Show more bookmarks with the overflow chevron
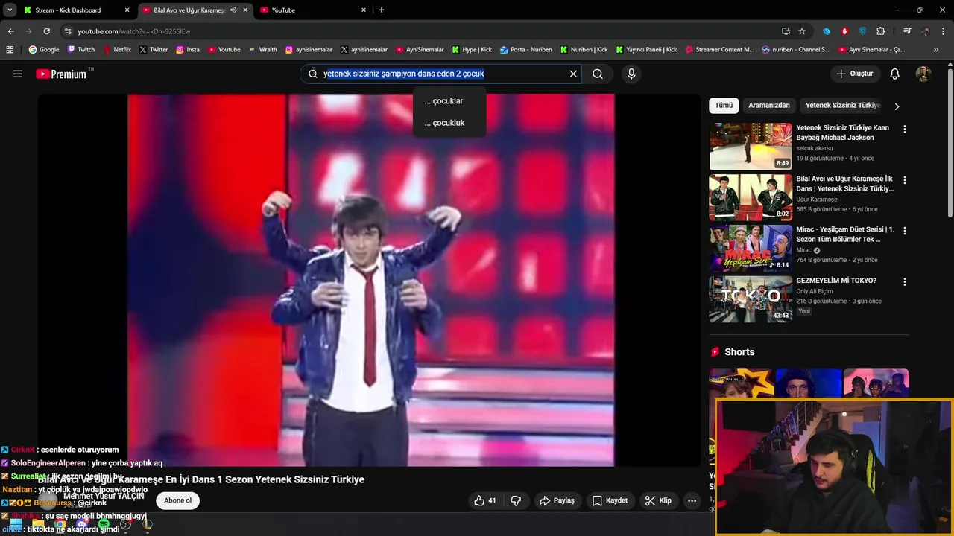 pos(936,50)
